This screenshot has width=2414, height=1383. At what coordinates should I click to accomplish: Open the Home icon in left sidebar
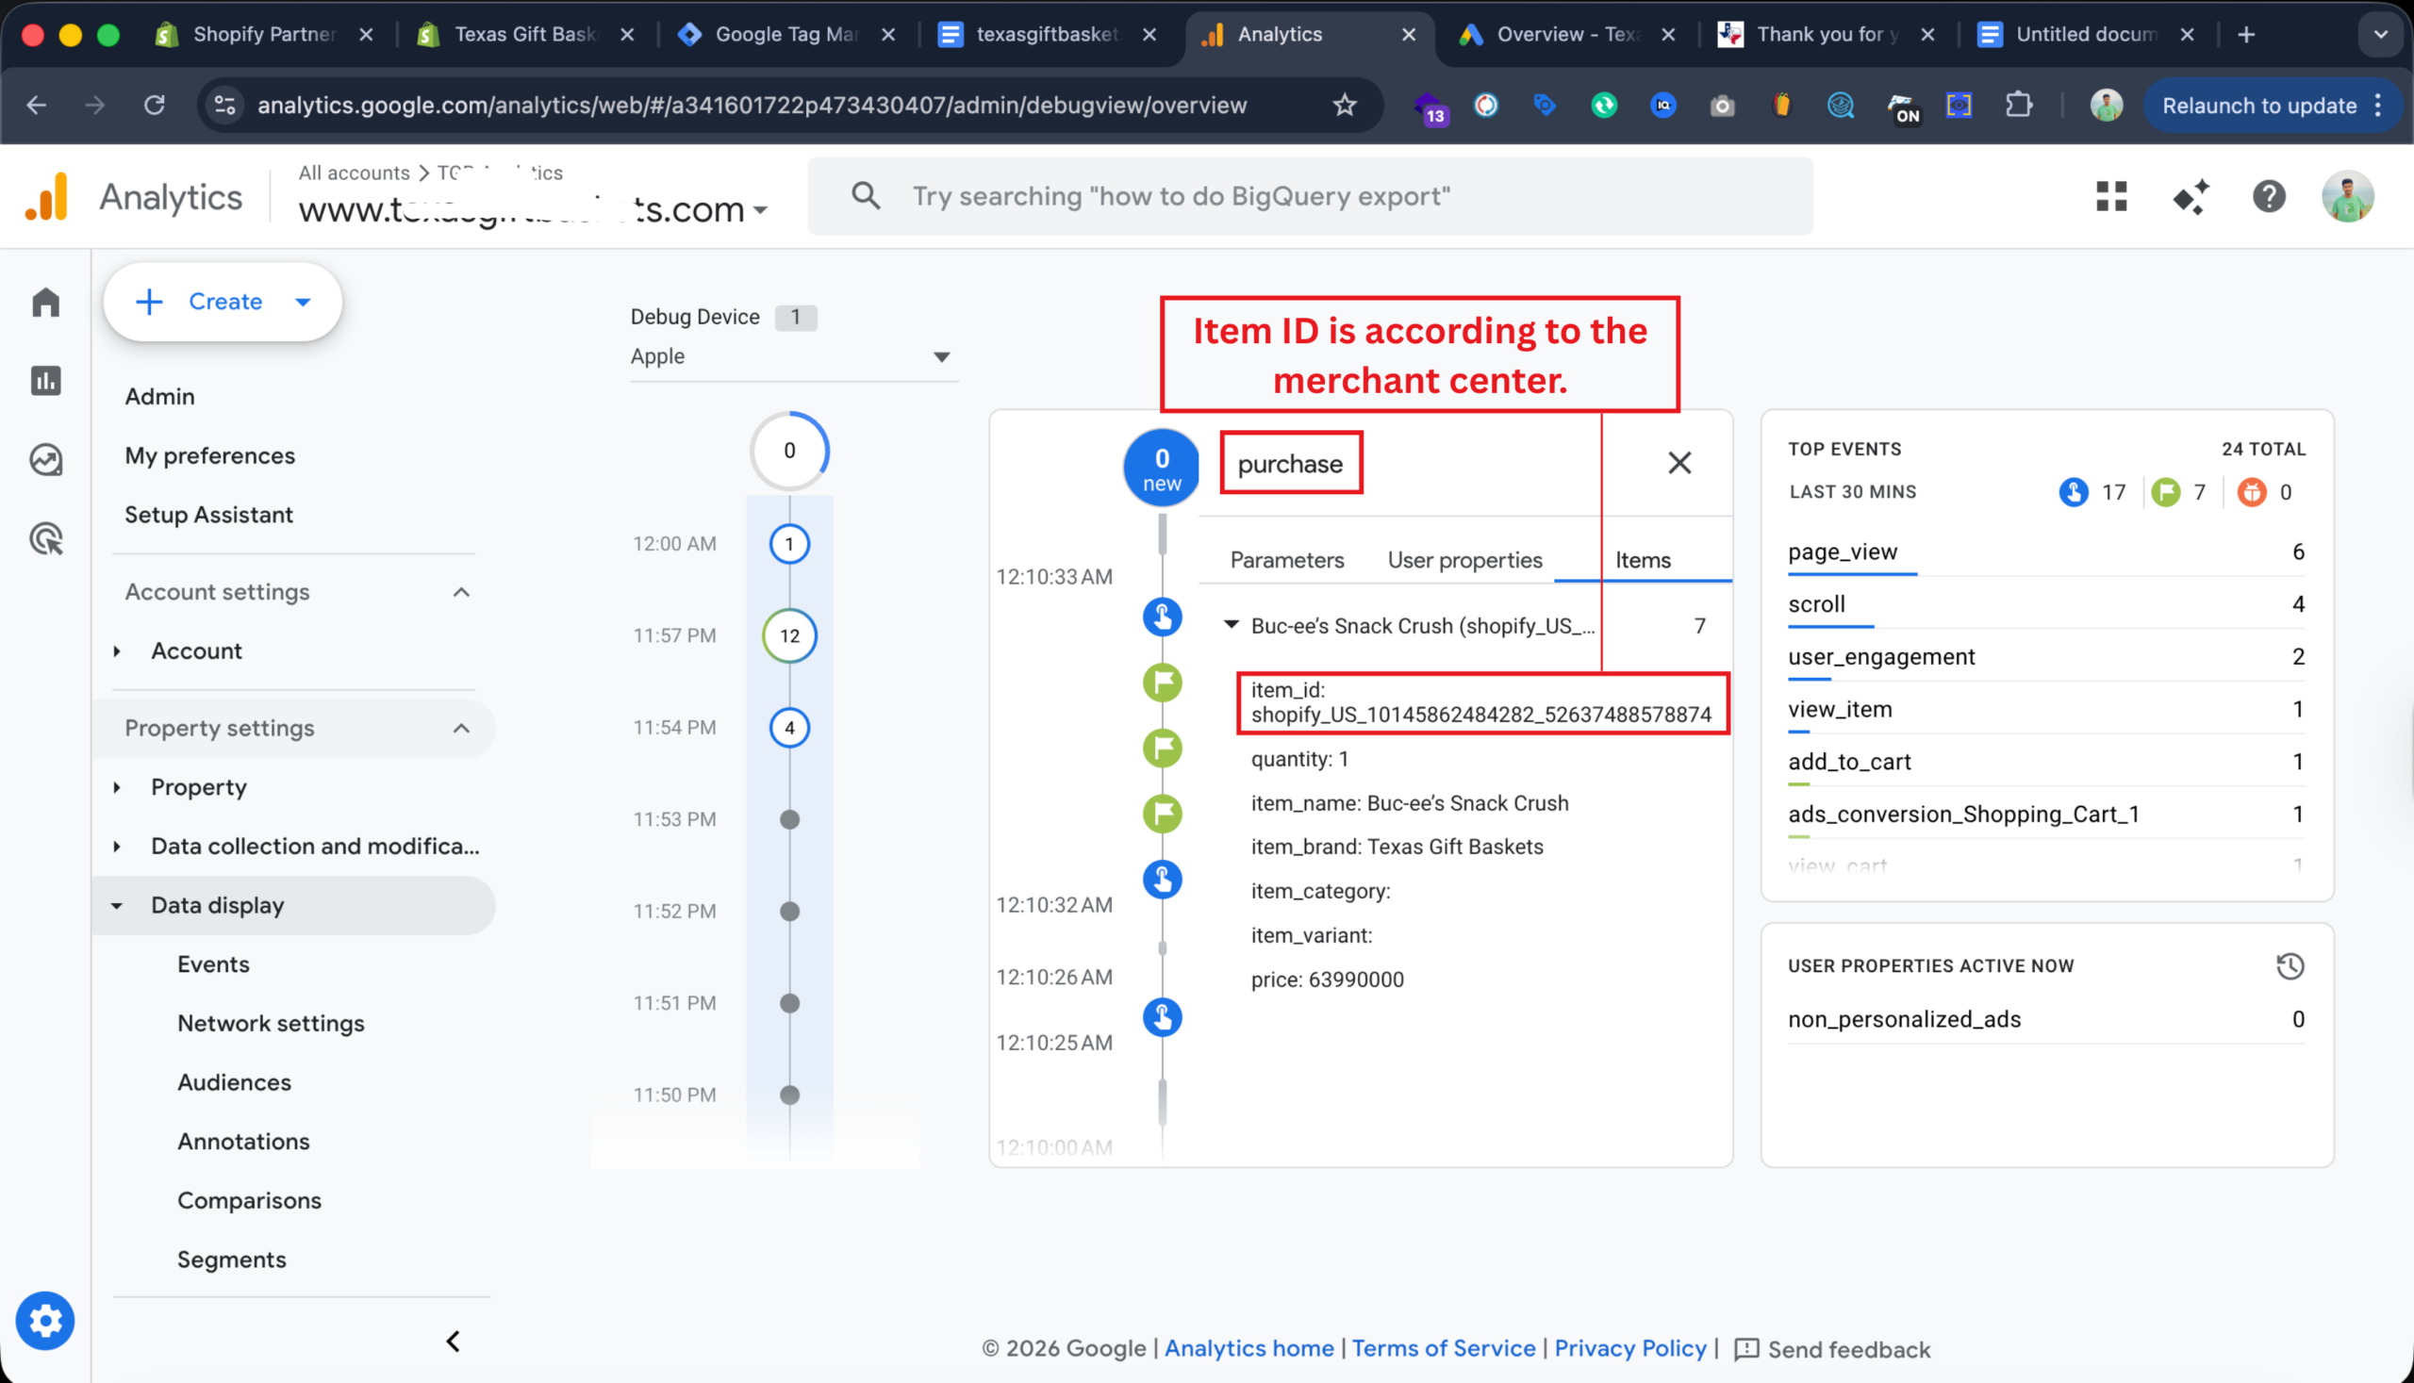pyautogui.click(x=45, y=302)
